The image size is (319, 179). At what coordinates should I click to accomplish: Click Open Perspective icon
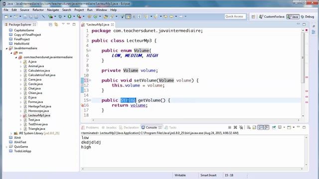point(253,16)
